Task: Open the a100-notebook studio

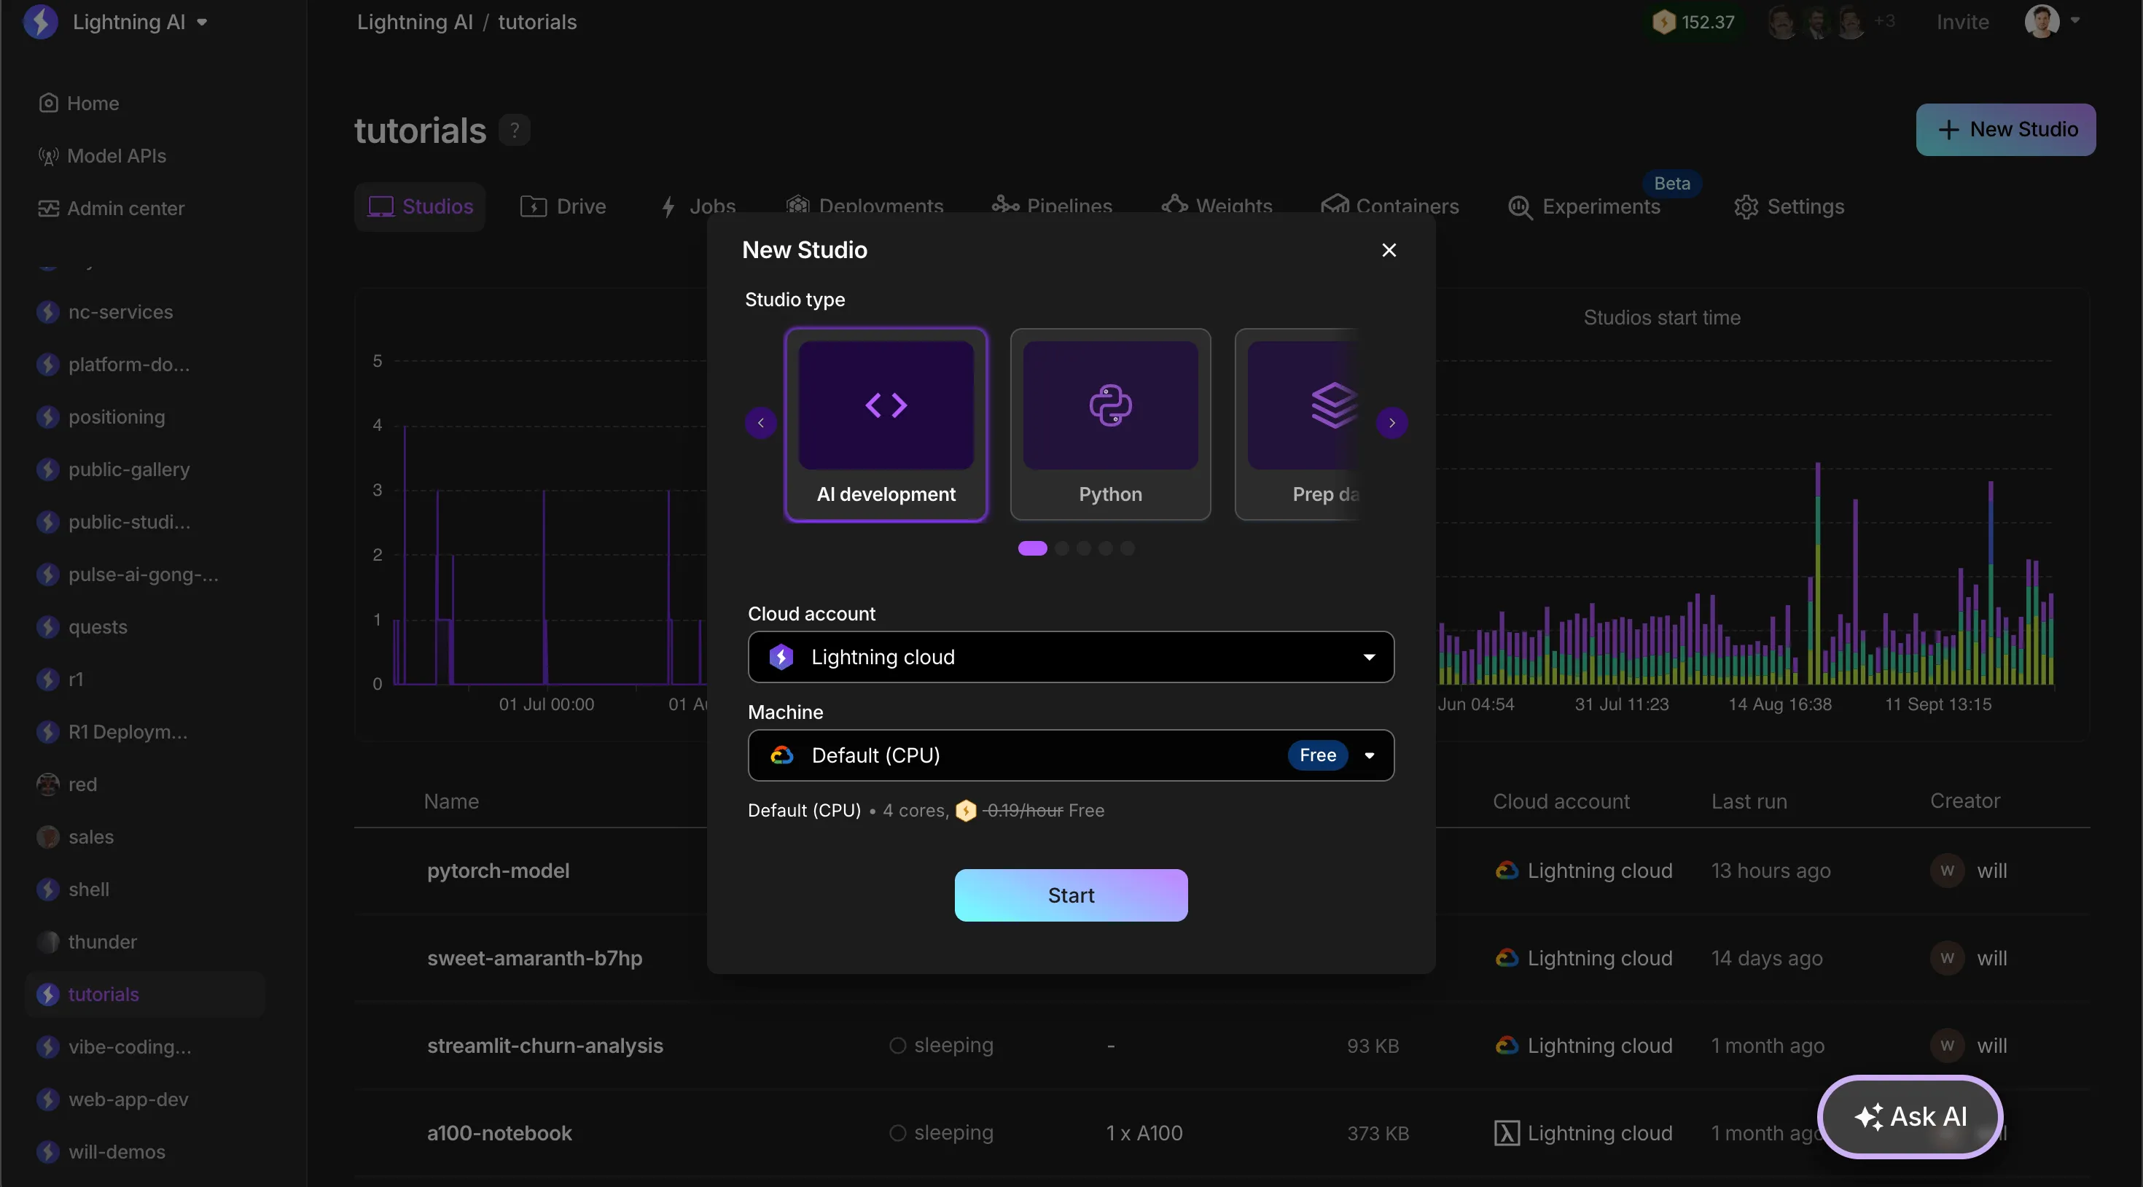Action: tap(499, 1133)
